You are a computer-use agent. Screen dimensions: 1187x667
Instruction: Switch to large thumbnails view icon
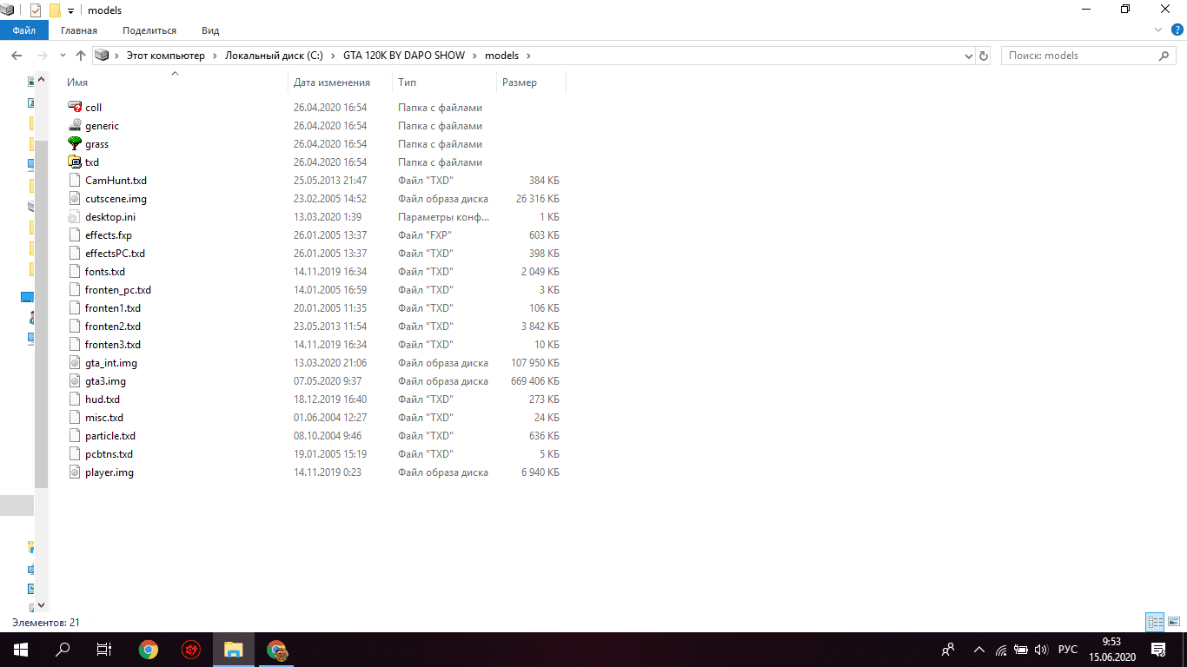point(1173,622)
